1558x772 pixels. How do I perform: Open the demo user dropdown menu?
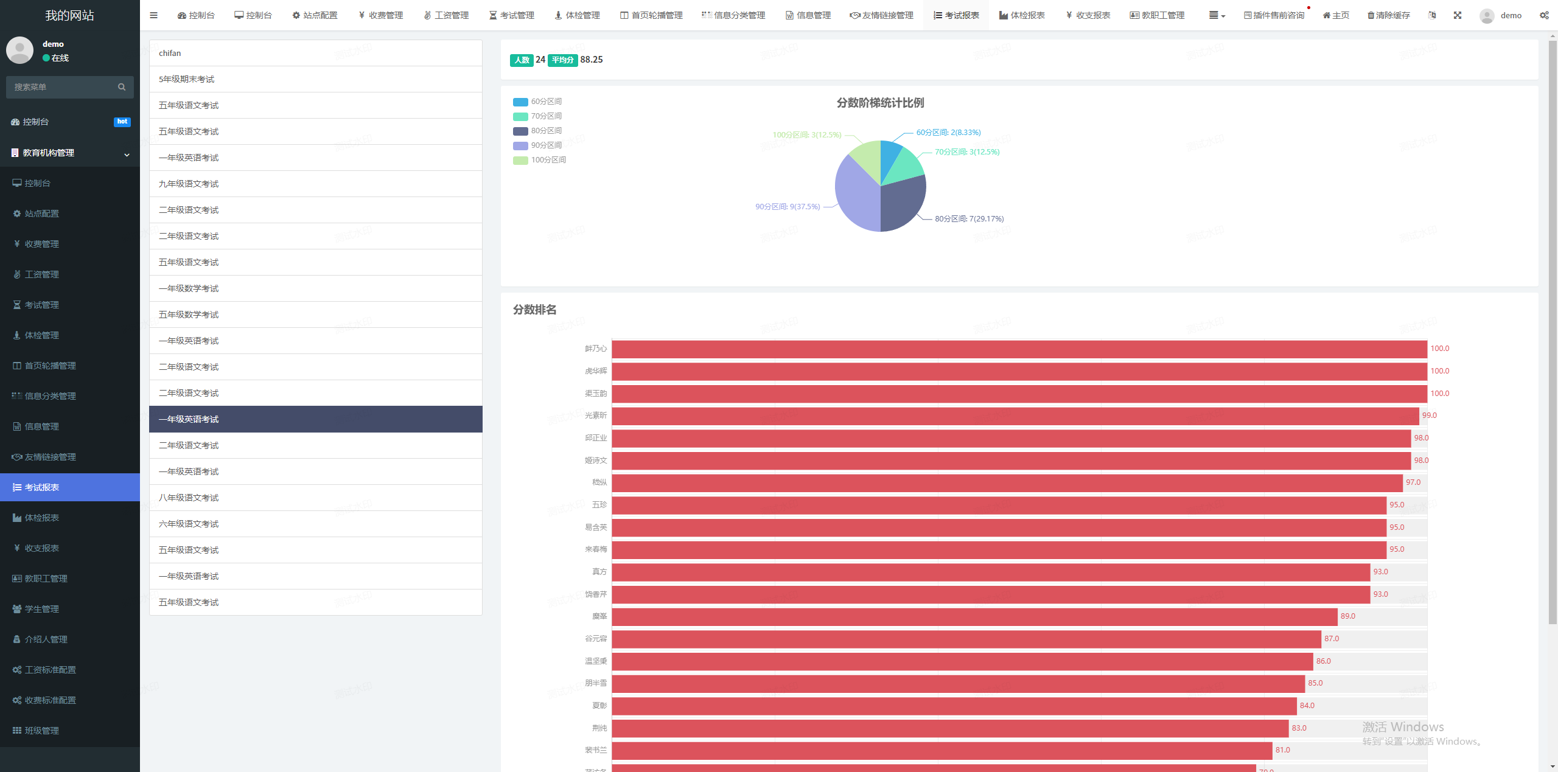click(x=1511, y=15)
